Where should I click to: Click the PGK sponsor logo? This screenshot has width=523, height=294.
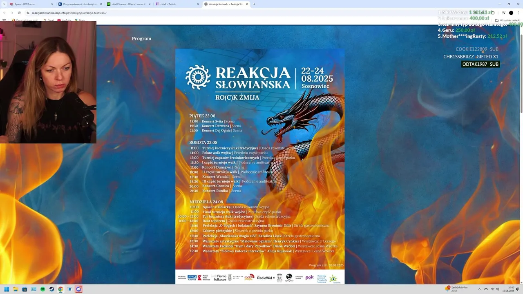pos(310,277)
